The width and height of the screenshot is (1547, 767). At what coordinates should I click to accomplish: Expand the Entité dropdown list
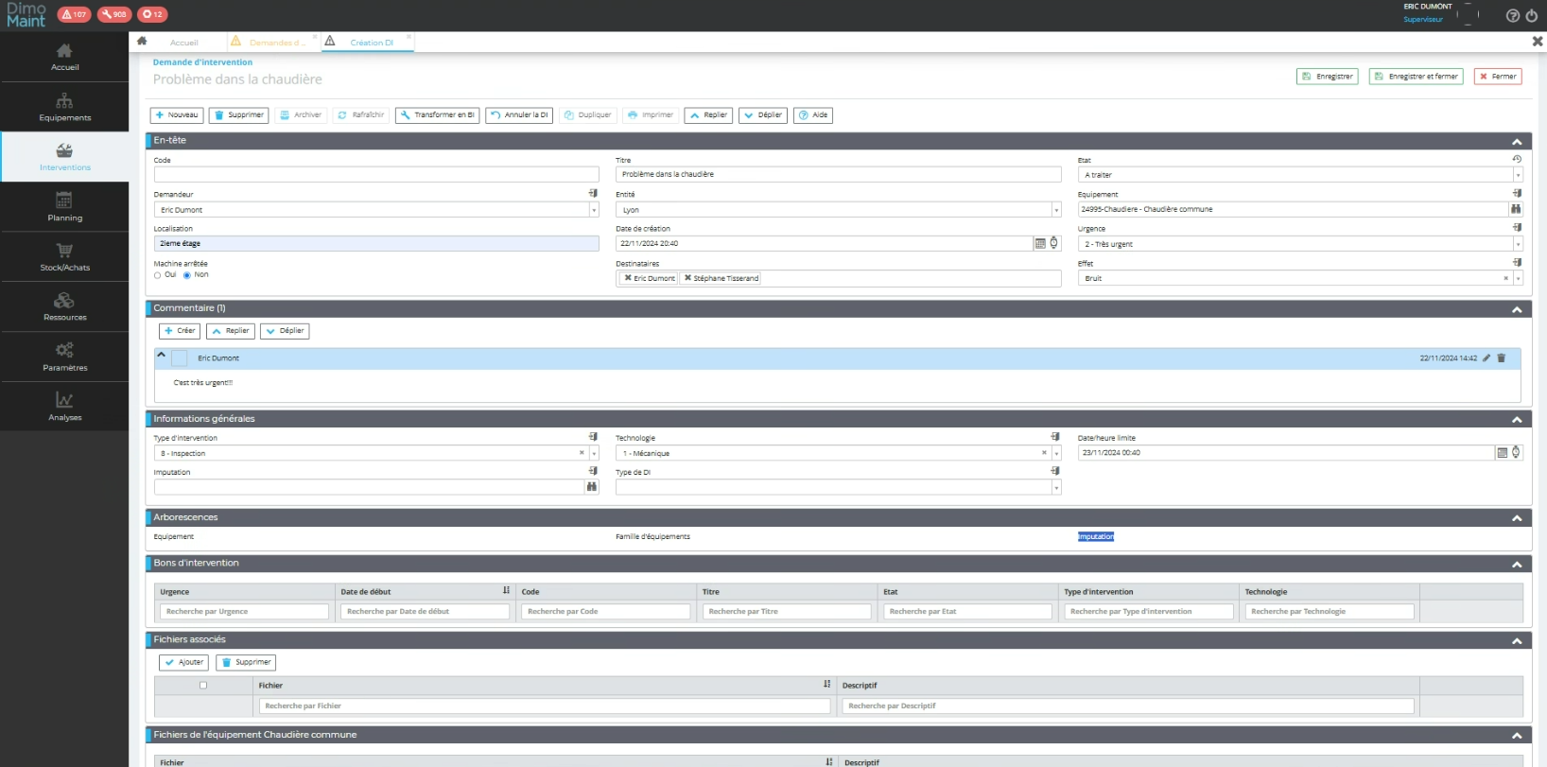point(1056,210)
